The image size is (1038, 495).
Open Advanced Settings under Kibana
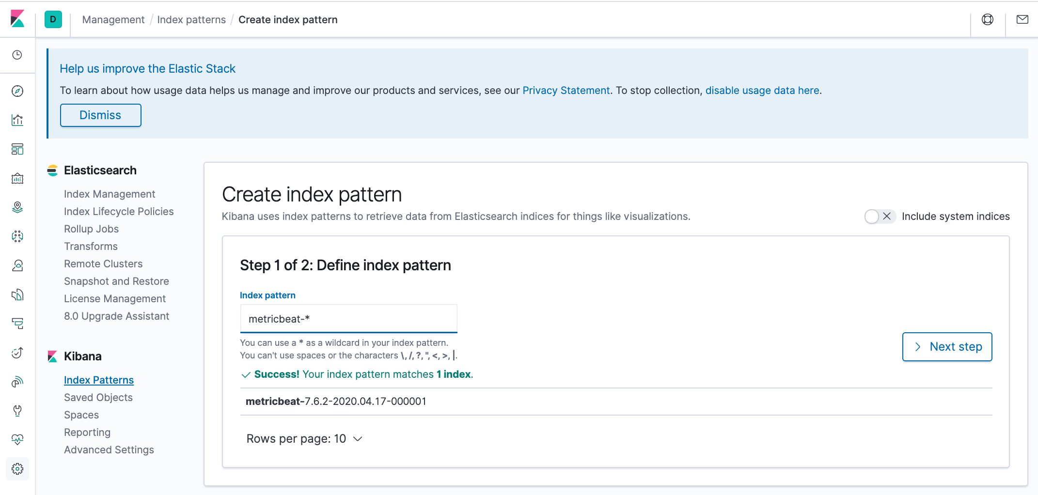click(x=109, y=450)
